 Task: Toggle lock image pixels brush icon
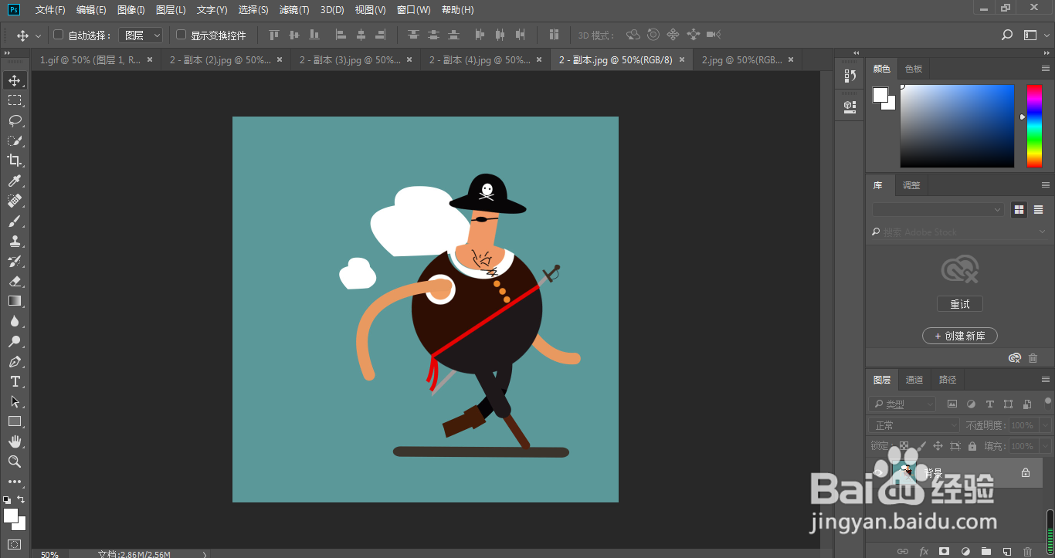920,446
